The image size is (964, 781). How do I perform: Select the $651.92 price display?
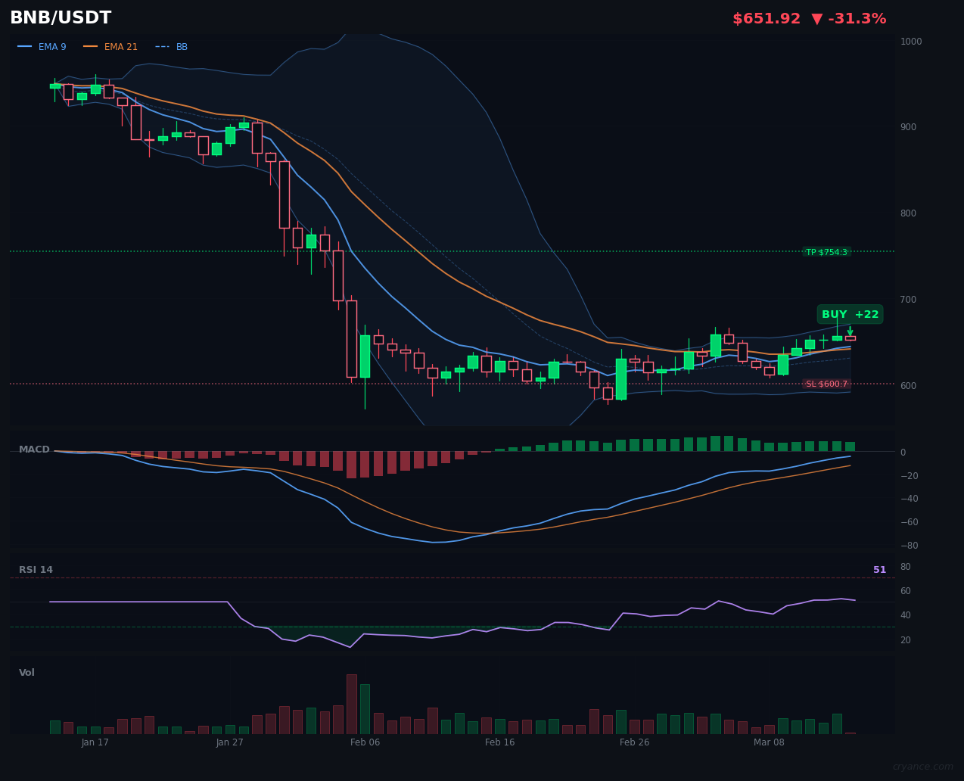pos(767,18)
